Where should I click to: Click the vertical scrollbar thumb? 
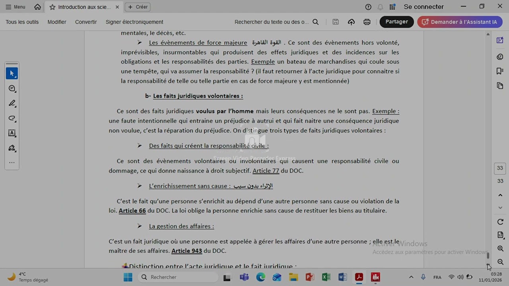tap(488, 256)
